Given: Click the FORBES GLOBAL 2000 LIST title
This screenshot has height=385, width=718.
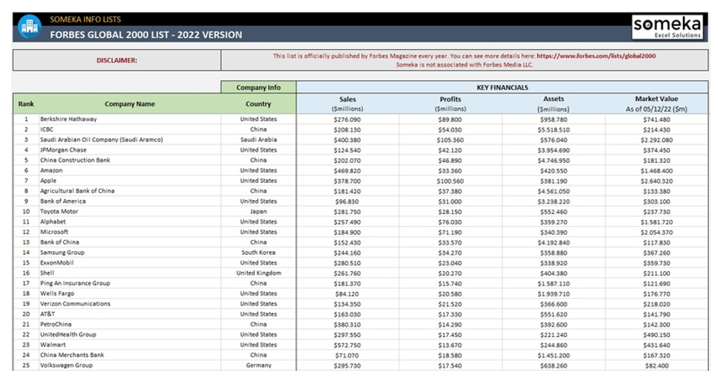Looking at the screenshot, I should pyautogui.click(x=146, y=35).
